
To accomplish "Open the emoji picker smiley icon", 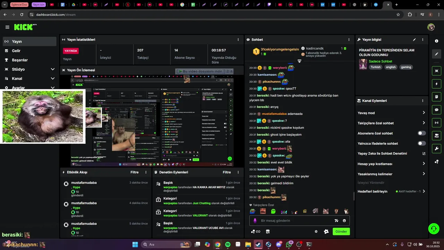I will pos(344,220).
